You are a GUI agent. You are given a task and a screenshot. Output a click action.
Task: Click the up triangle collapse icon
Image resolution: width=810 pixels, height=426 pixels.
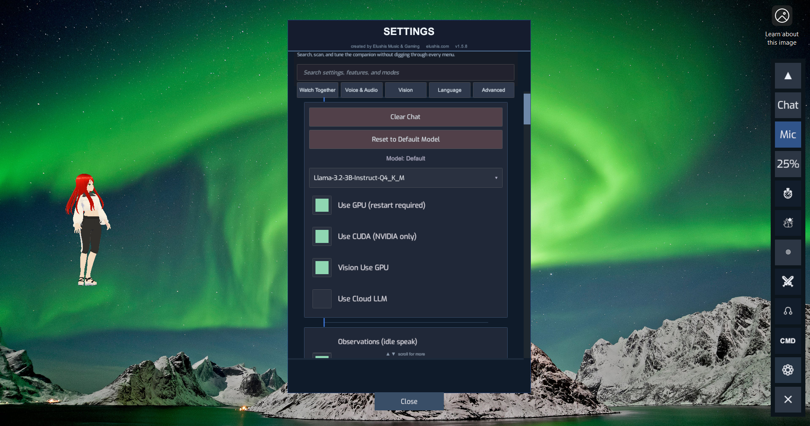point(788,76)
